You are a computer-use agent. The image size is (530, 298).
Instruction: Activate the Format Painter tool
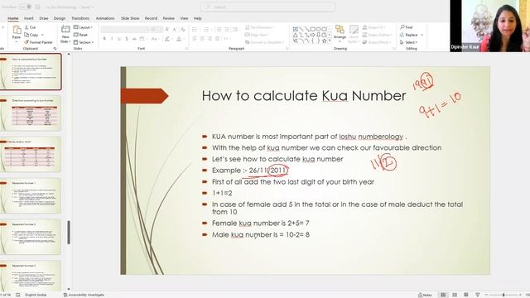[38, 42]
